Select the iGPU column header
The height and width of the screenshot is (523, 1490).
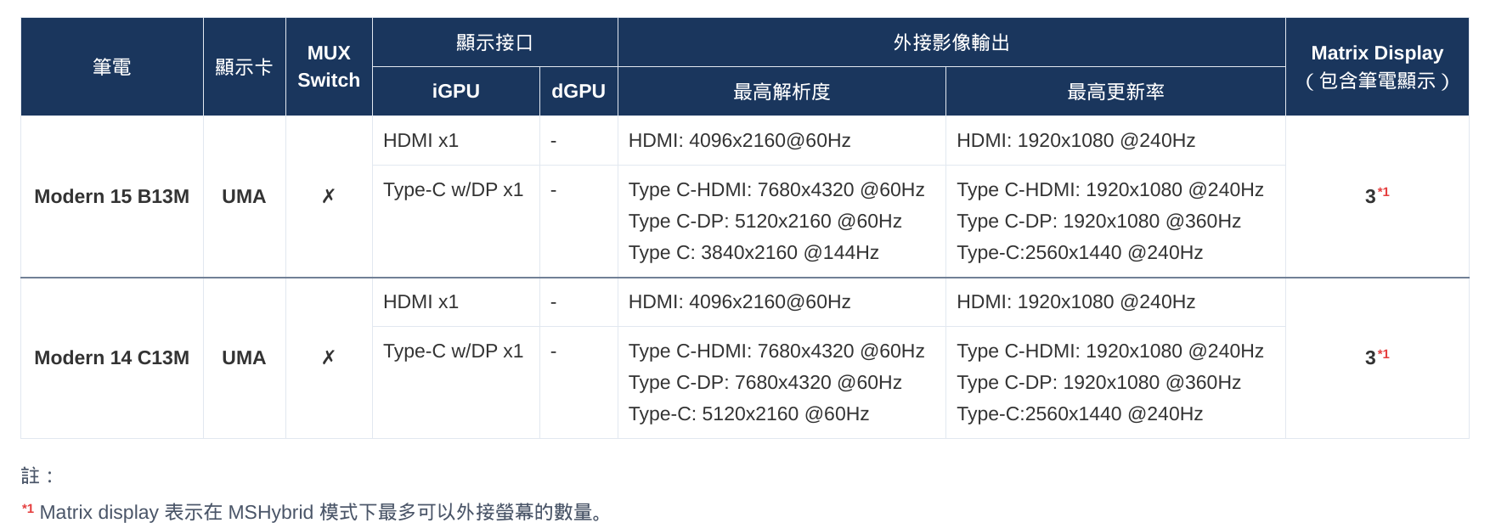coord(456,91)
